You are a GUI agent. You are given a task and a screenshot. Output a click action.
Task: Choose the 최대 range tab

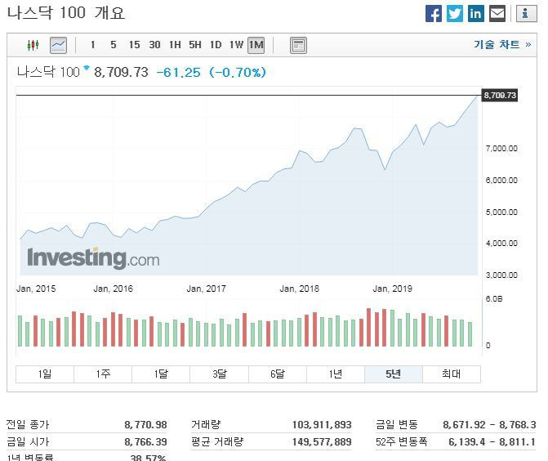452,374
